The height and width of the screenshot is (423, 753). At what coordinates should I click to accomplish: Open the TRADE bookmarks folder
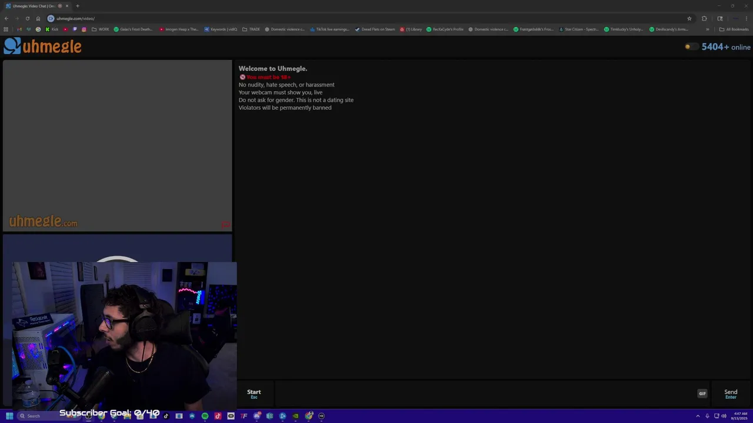(x=251, y=29)
